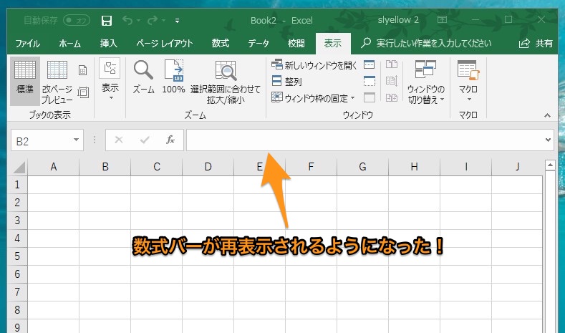Click the 共有 share button

click(x=536, y=44)
